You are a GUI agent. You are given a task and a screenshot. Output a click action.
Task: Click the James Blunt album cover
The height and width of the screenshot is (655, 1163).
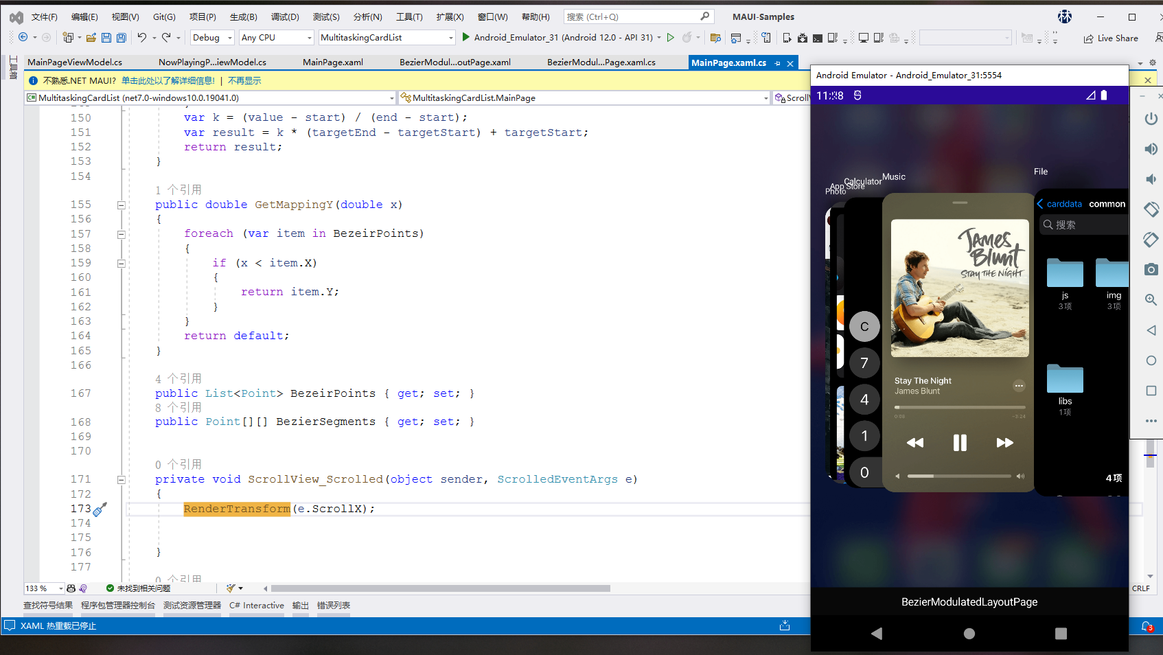click(960, 288)
